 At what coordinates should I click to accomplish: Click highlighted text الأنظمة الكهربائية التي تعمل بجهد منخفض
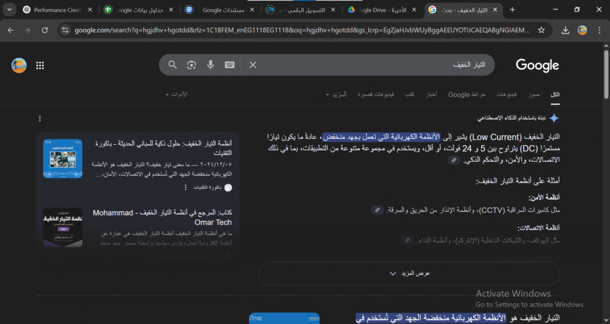(381, 137)
